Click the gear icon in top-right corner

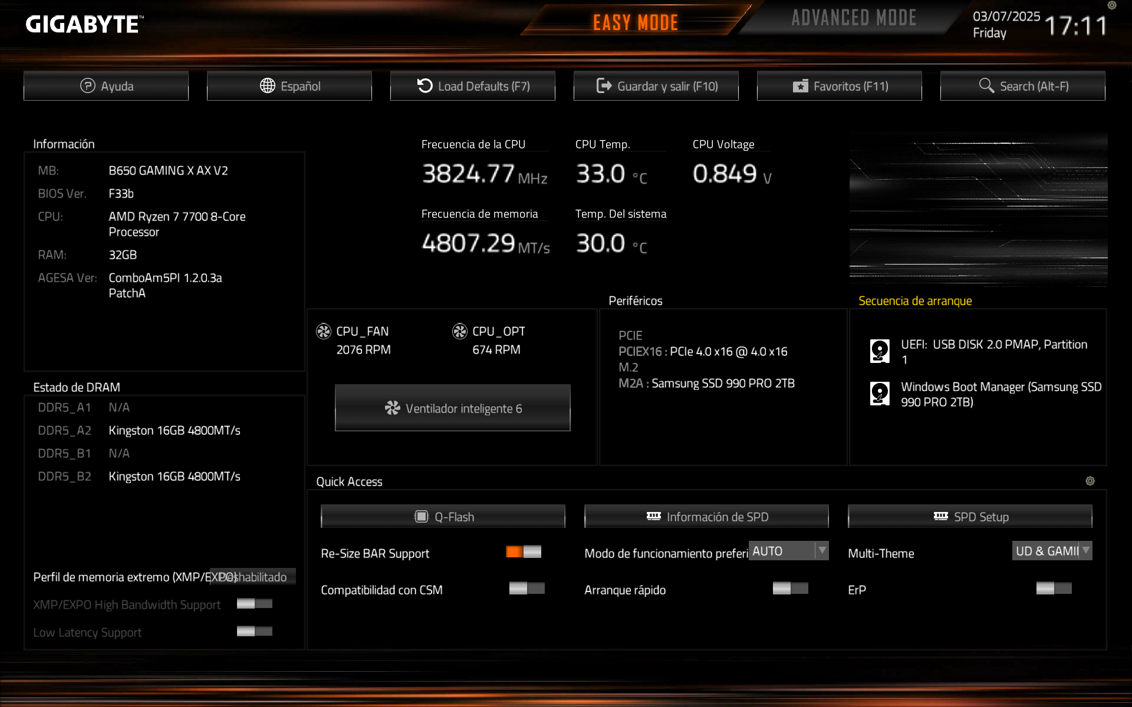click(1112, 5)
